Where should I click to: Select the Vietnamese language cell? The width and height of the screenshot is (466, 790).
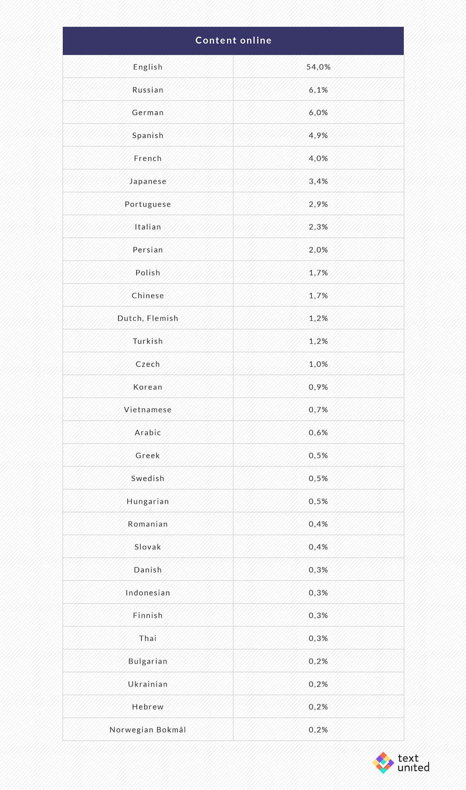tap(148, 410)
